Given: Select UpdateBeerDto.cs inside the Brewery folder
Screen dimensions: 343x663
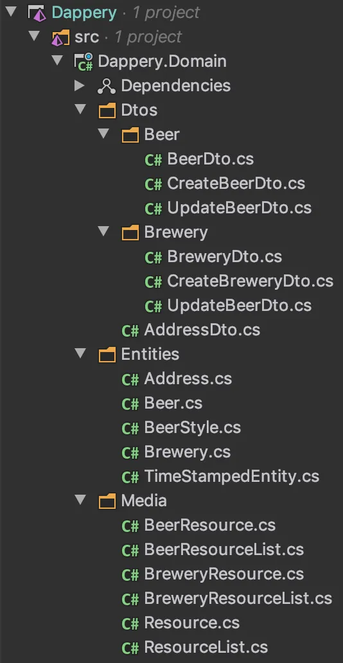Looking at the screenshot, I should tap(240, 305).
